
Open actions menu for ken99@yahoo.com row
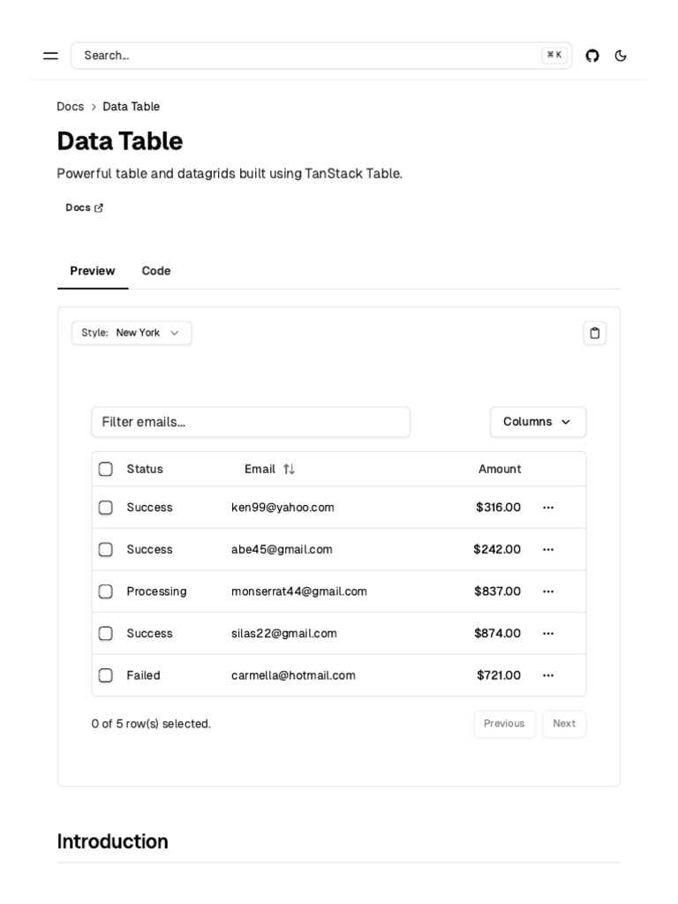tap(548, 508)
